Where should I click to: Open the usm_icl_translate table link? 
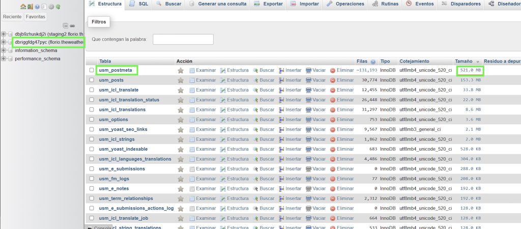[x=119, y=90]
